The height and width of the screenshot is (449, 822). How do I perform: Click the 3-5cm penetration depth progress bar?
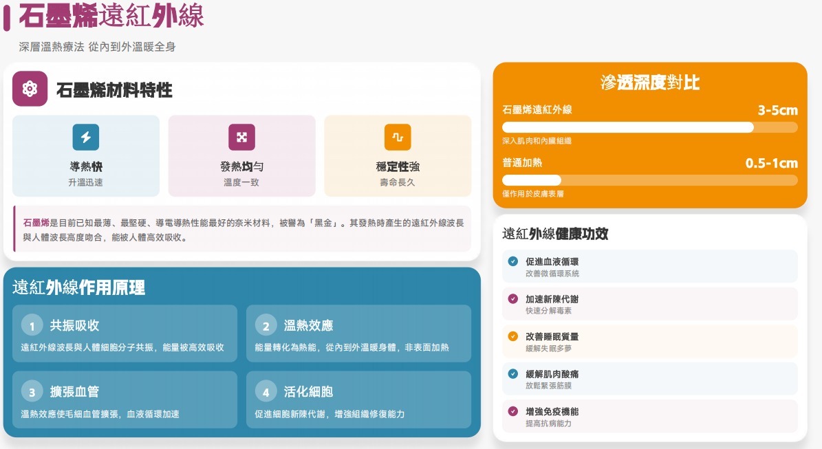[649, 127]
